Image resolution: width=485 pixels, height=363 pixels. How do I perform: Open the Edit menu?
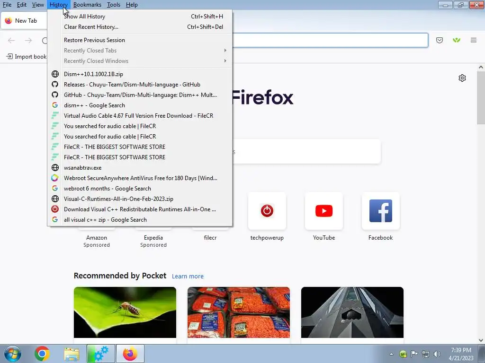pos(22,5)
